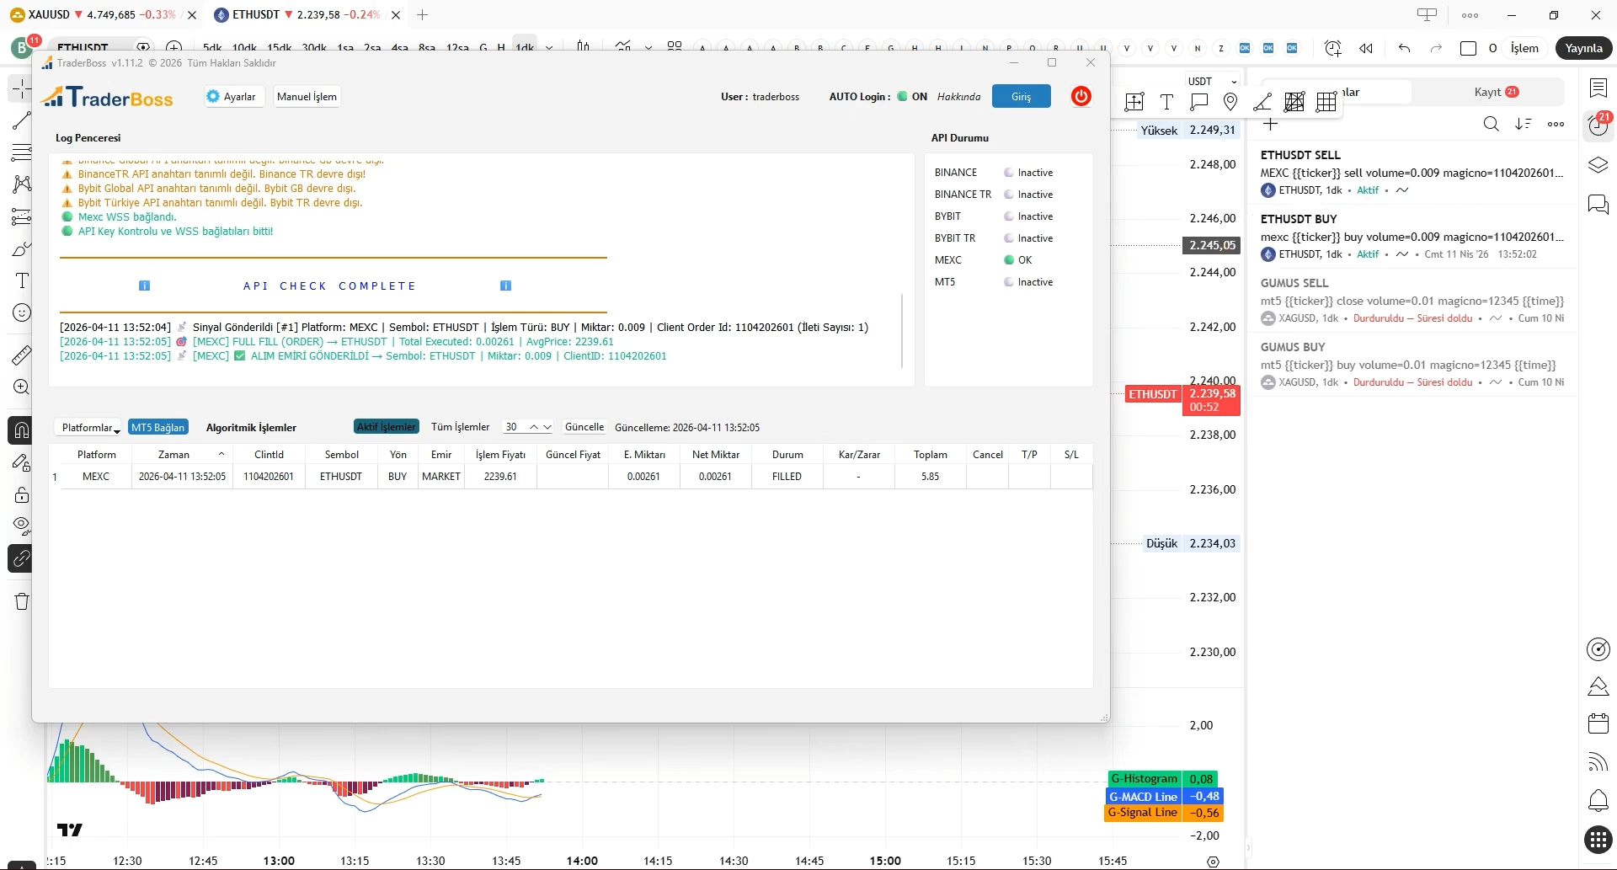The width and height of the screenshot is (1617, 870).
Task: Open the news broadcast feed icon
Action: (1598, 762)
